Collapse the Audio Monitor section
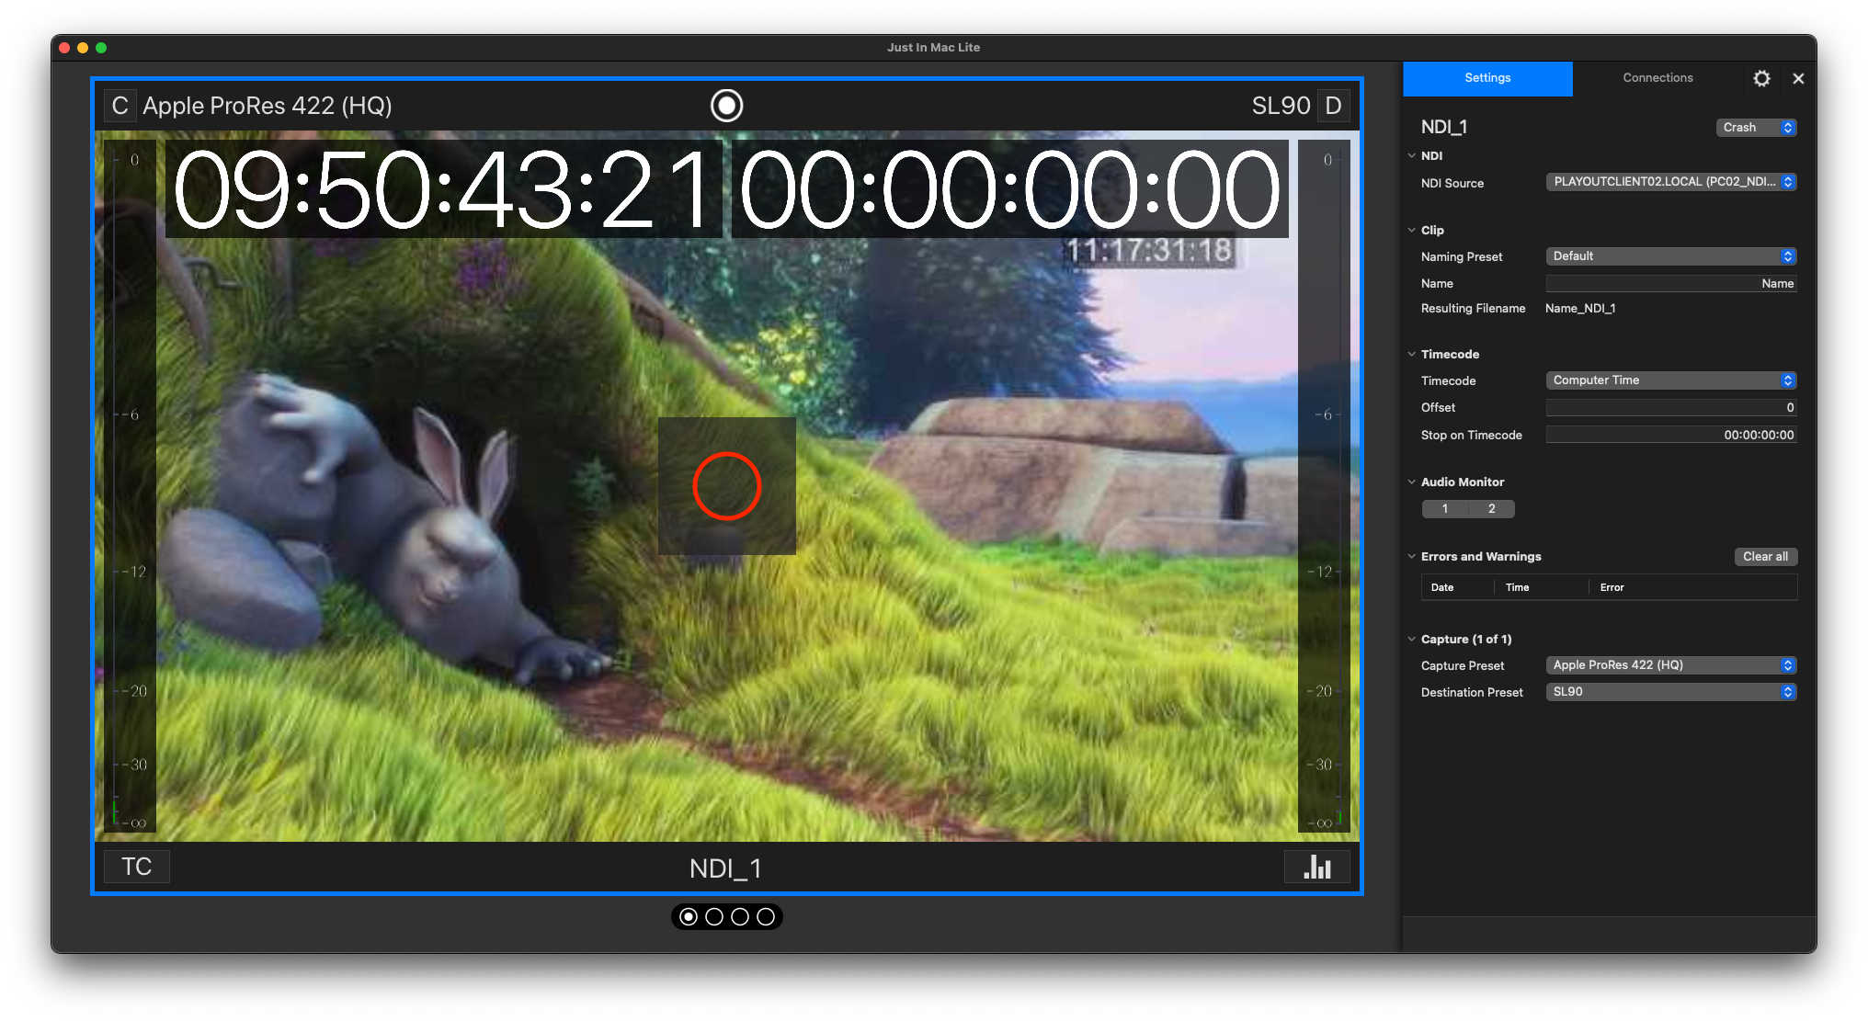Screen dimensions: 1868x1021 pos(1412,482)
